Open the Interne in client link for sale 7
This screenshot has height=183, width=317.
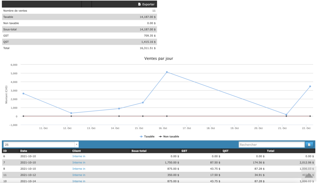tap(79, 163)
